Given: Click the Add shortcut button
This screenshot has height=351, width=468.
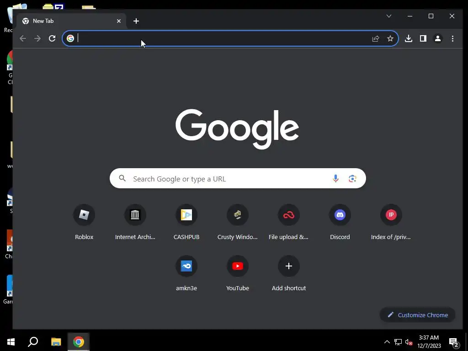Looking at the screenshot, I should (x=289, y=273).
